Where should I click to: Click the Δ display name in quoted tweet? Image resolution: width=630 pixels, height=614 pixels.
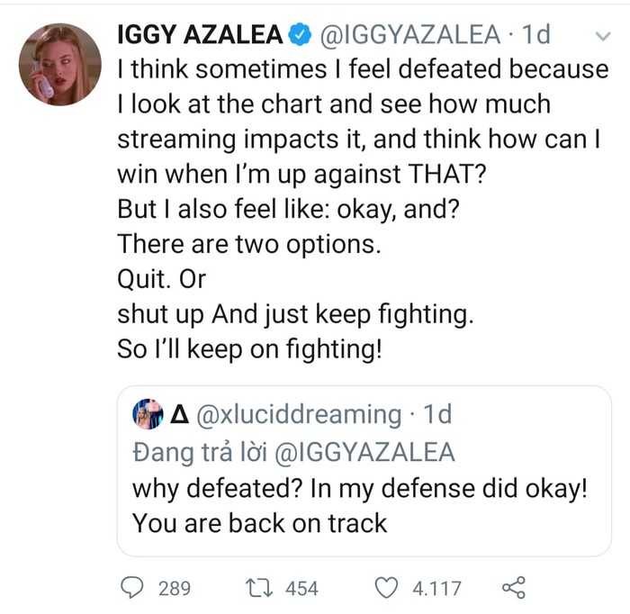(x=178, y=414)
